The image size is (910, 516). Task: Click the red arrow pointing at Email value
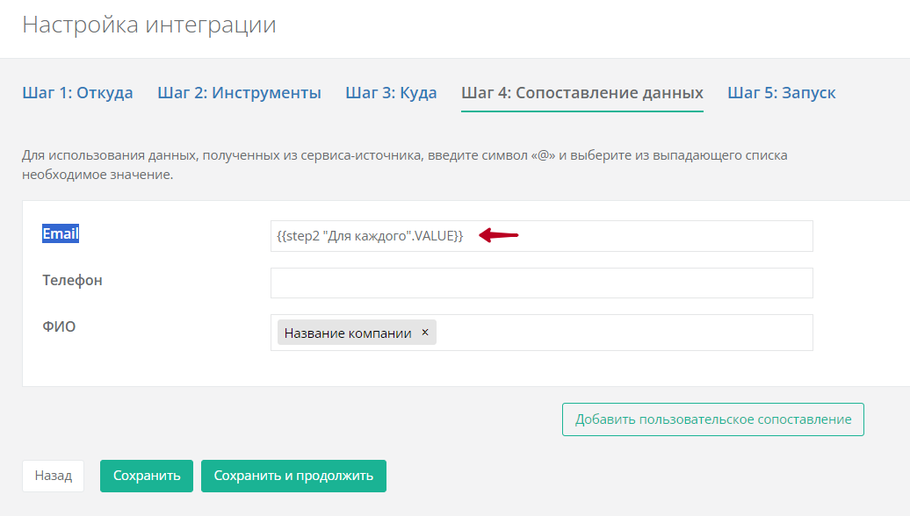(498, 234)
